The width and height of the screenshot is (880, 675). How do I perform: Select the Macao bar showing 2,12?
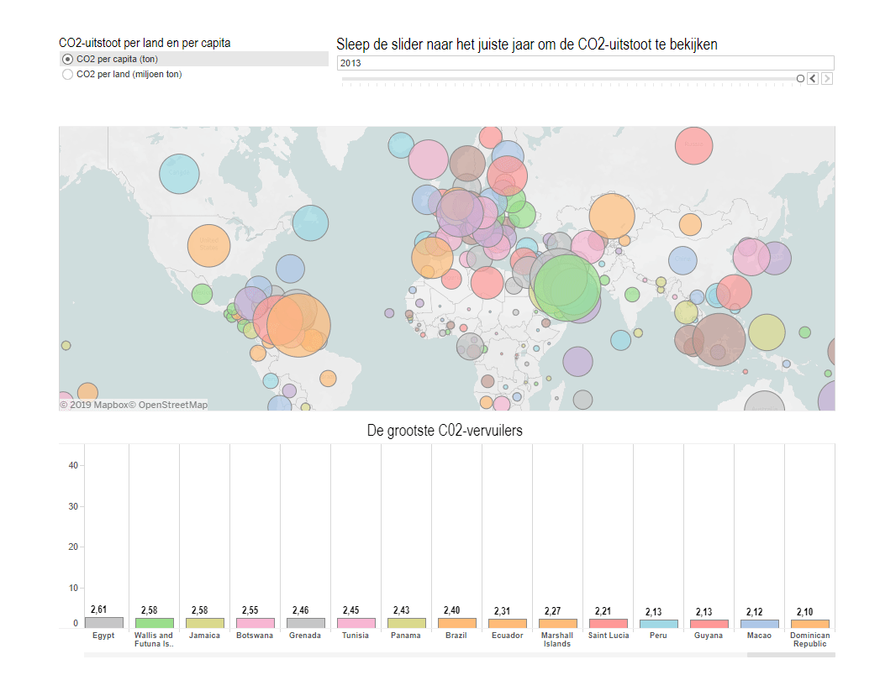tap(759, 624)
